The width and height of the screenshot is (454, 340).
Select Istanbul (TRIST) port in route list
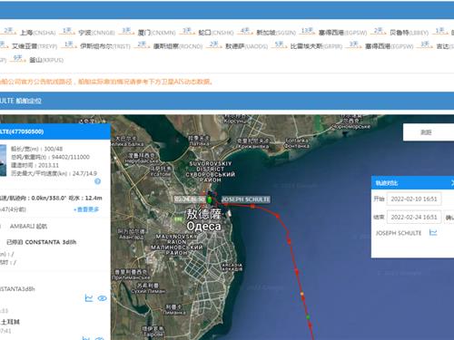[105, 46]
